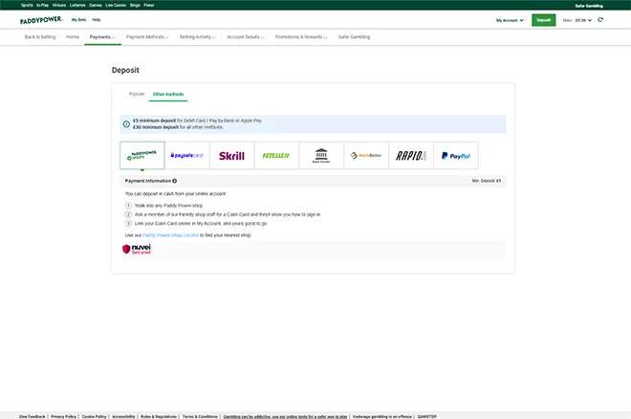
Task: Open the Home account page
Action: tap(73, 37)
